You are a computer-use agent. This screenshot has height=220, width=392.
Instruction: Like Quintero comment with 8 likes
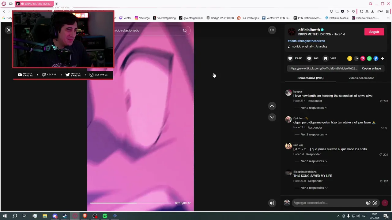[383, 128]
